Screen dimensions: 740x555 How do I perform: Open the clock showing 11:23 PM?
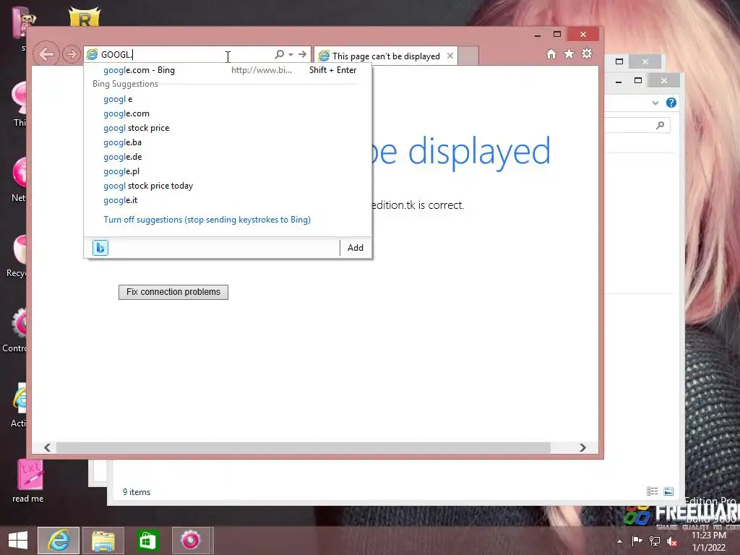[x=709, y=541]
